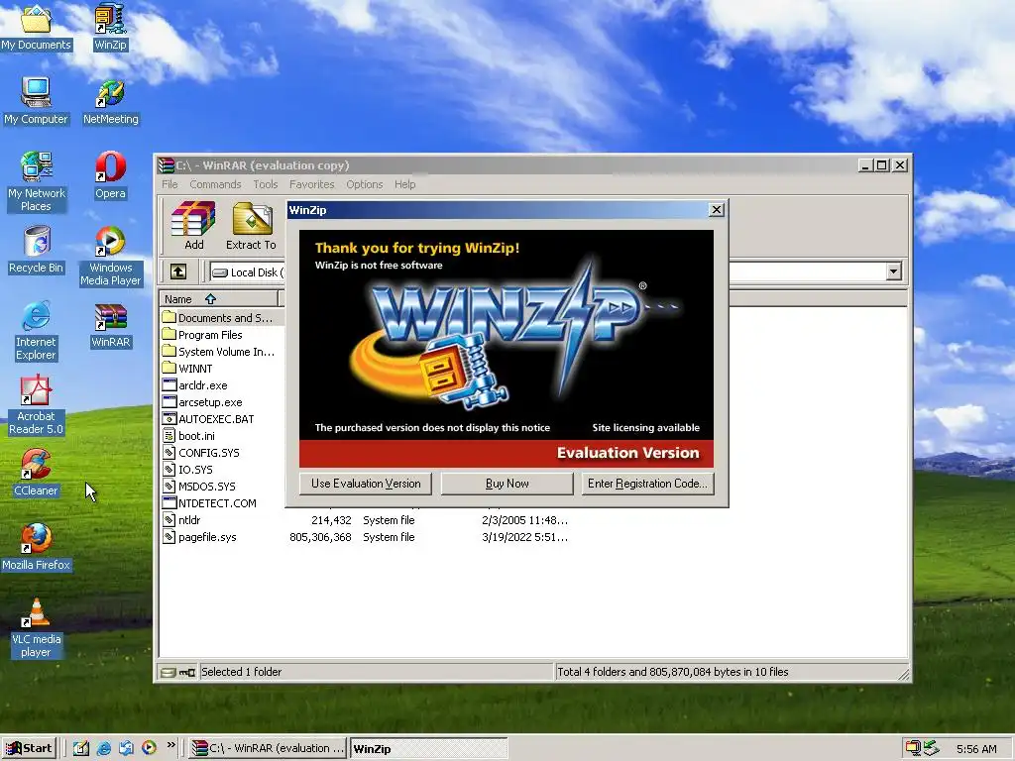This screenshot has height=761, width=1015.
Task: Open the File menu in WinRAR
Action: (x=169, y=184)
